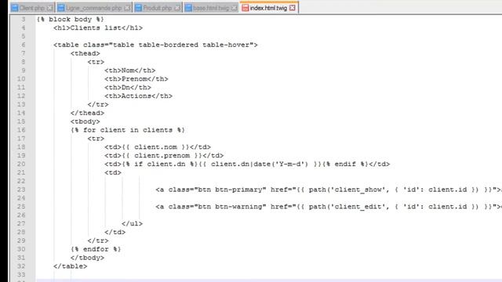The image size is (502, 282).
Task: Open the base.html.twig tab
Action: [x=211, y=8]
